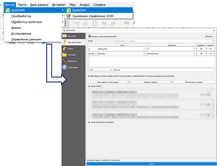This screenshot has width=217, height=166.
Task: Open the OSM Файл folder panel
Action: [x=73, y=55]
